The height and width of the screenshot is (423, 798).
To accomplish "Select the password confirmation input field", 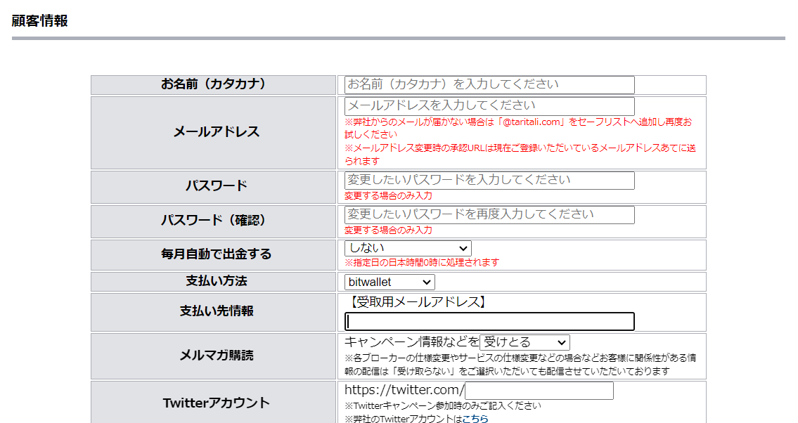I will [489, 215].
